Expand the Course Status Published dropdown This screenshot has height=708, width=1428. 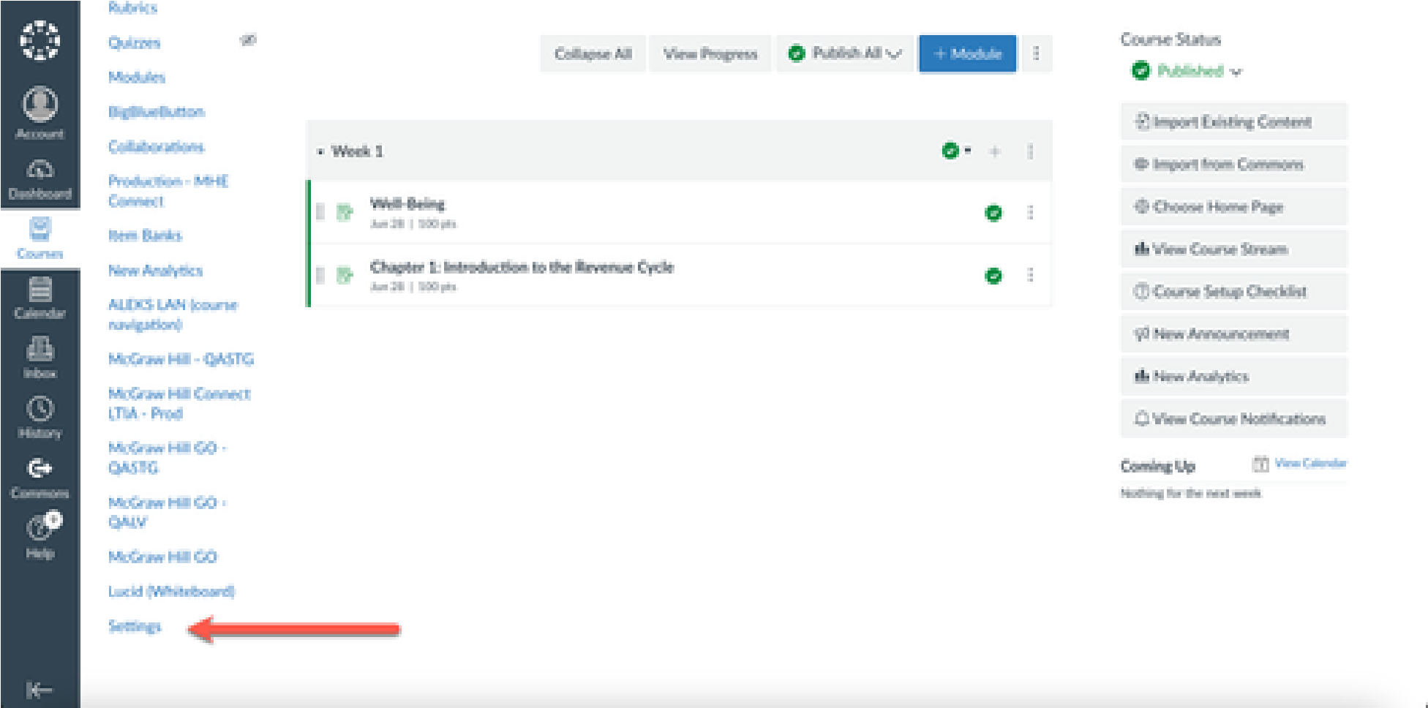[1187, 71]
